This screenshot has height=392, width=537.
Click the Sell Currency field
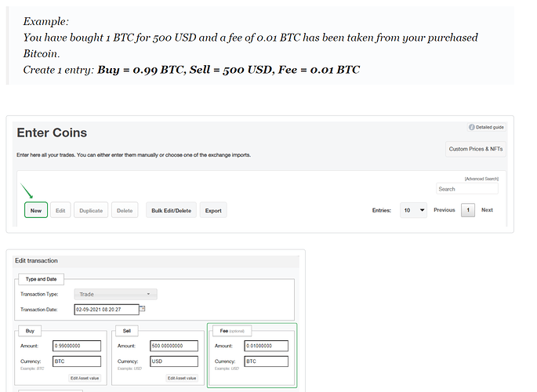(174, 361)
